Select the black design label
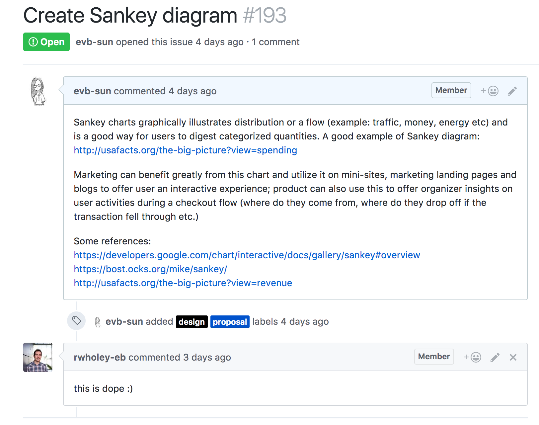The image size is (539, 425). pos(192,322)
